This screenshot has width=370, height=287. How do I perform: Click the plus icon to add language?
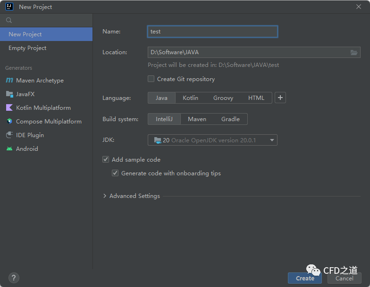(x=280, y=98)
